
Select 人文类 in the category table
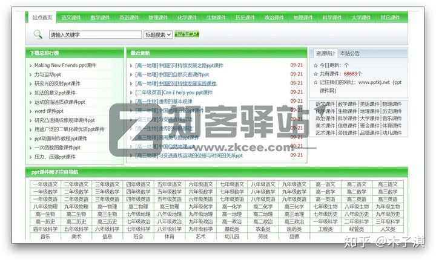388,229
